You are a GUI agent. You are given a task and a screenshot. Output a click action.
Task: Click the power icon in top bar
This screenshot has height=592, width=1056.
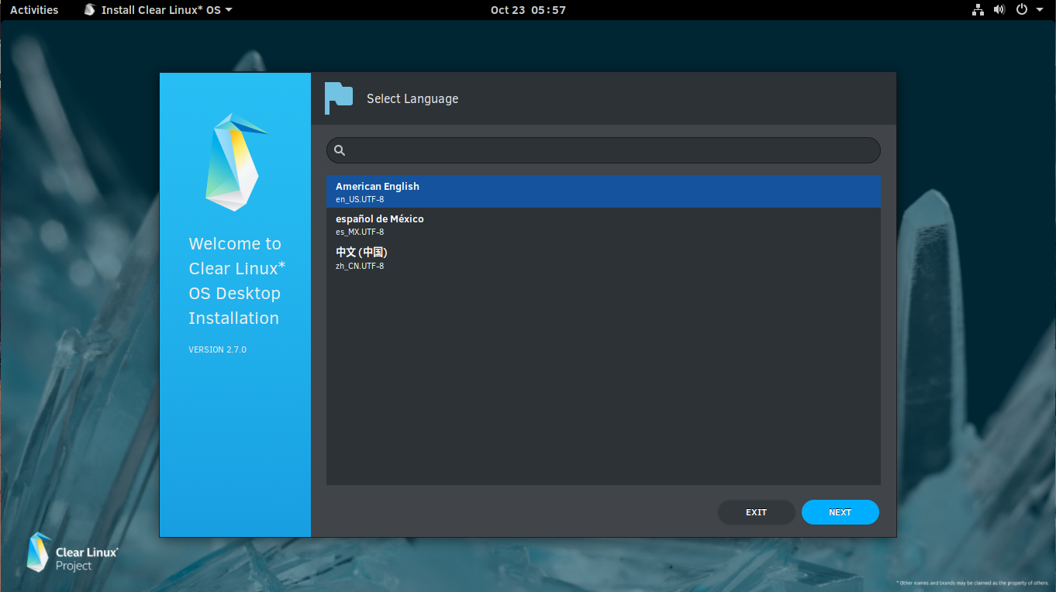point(1022,10)
